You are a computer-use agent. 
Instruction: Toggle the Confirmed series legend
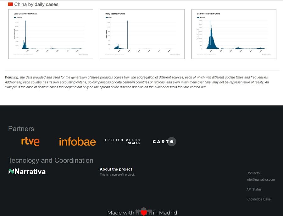pos(17,17)
